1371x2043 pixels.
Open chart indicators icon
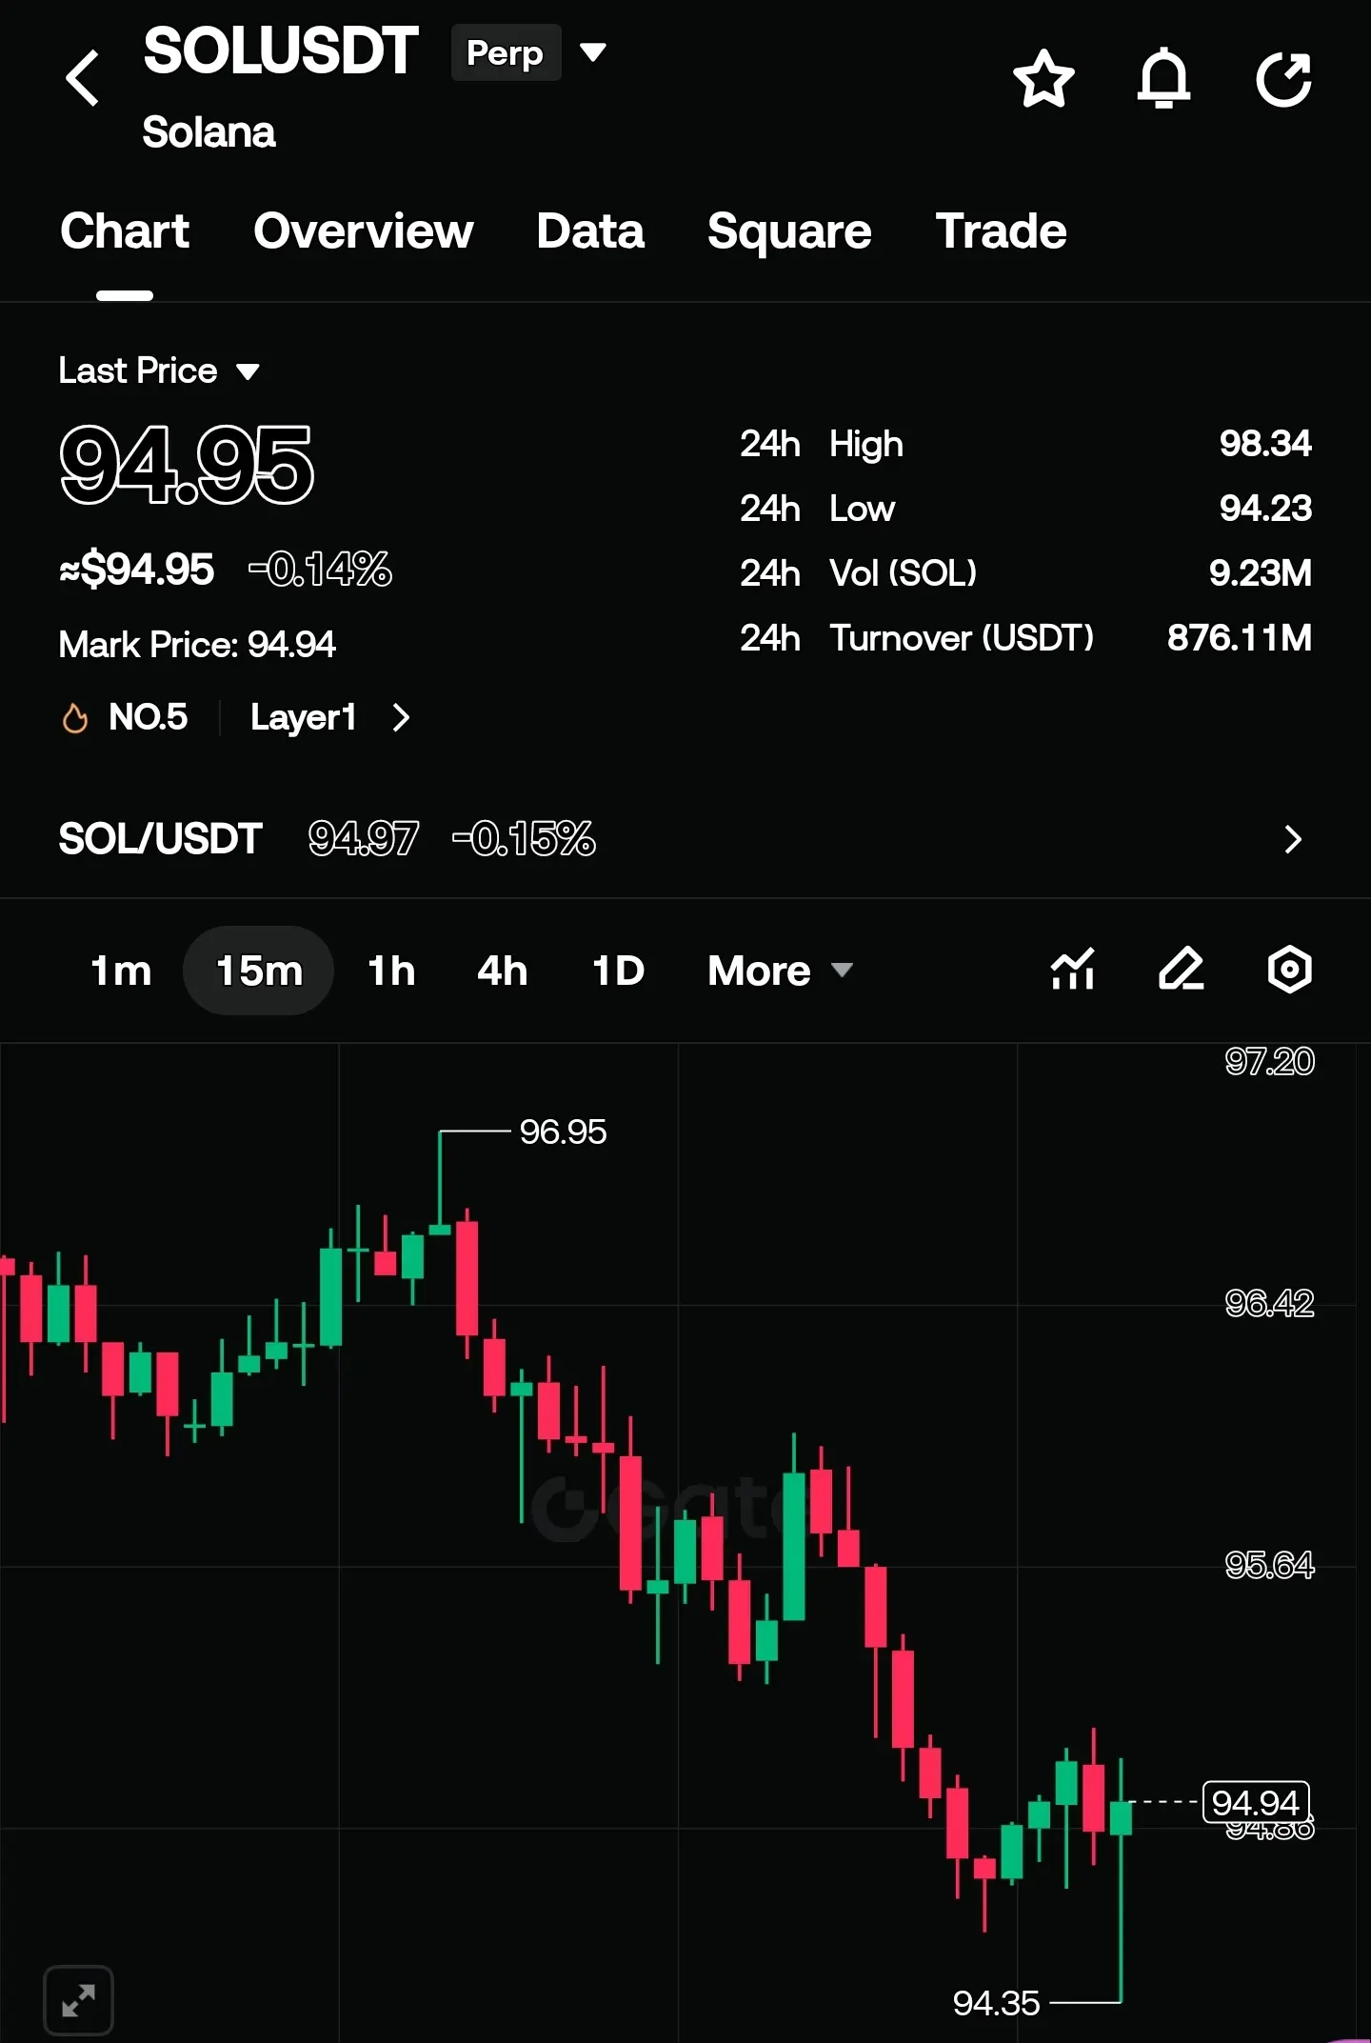[x=1073, y=971]
